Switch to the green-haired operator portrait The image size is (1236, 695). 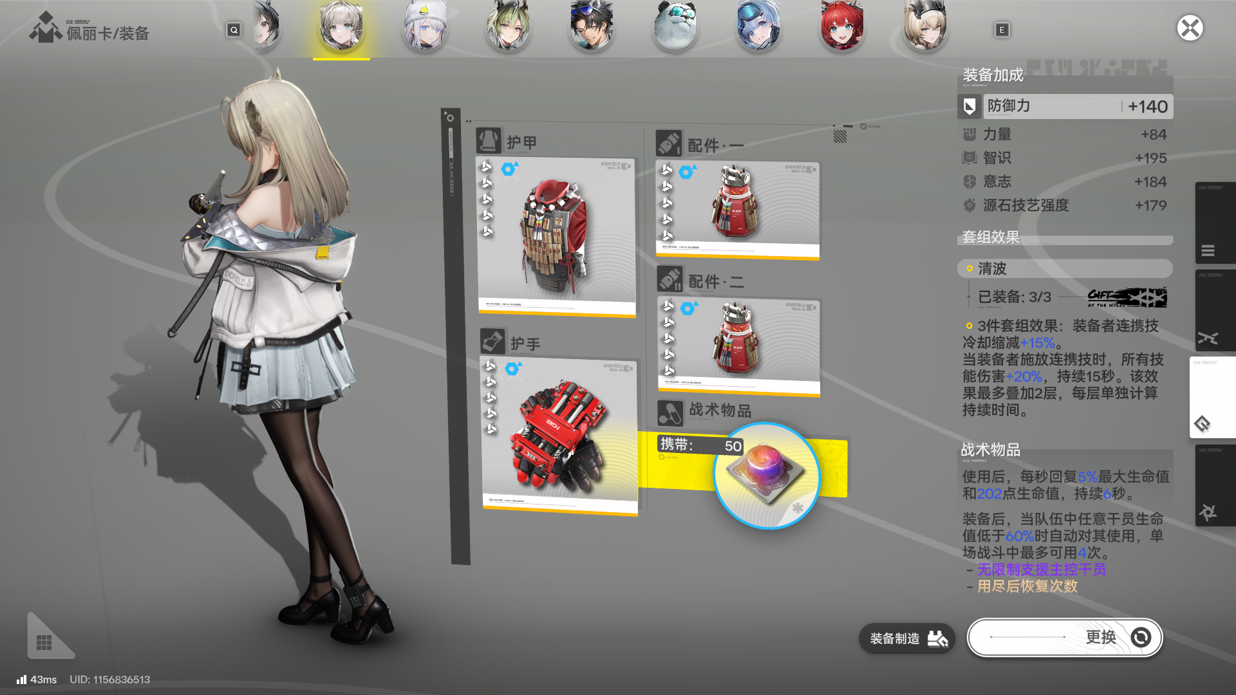click(x=508, y=26)
